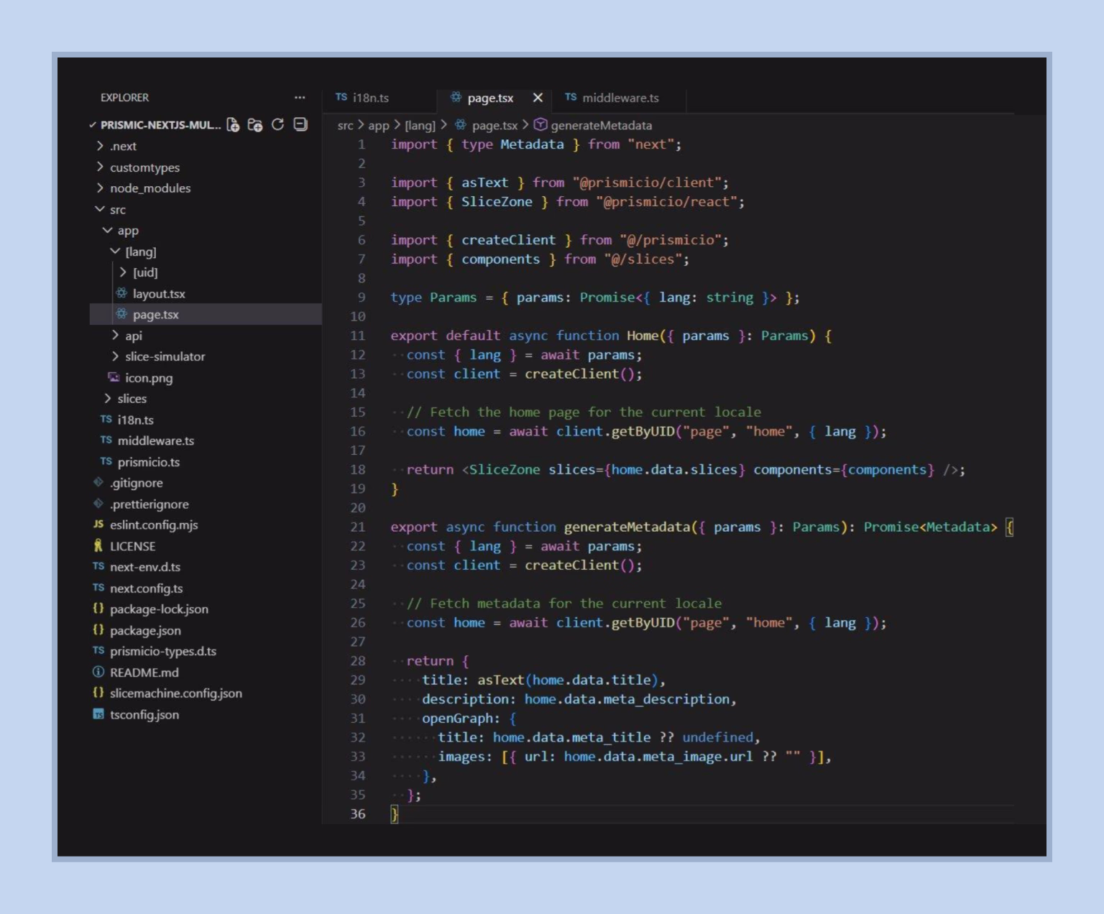Refresh the Explorer file tree
The image size is (1104, 914).
277,125
